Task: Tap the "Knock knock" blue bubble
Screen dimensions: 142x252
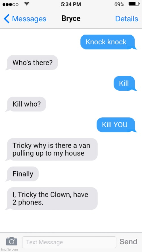Action: (108, 42)
